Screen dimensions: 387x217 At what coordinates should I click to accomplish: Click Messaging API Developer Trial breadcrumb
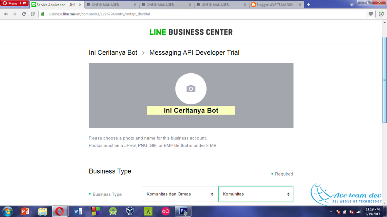pyautogui.click(x=194, y=53)
